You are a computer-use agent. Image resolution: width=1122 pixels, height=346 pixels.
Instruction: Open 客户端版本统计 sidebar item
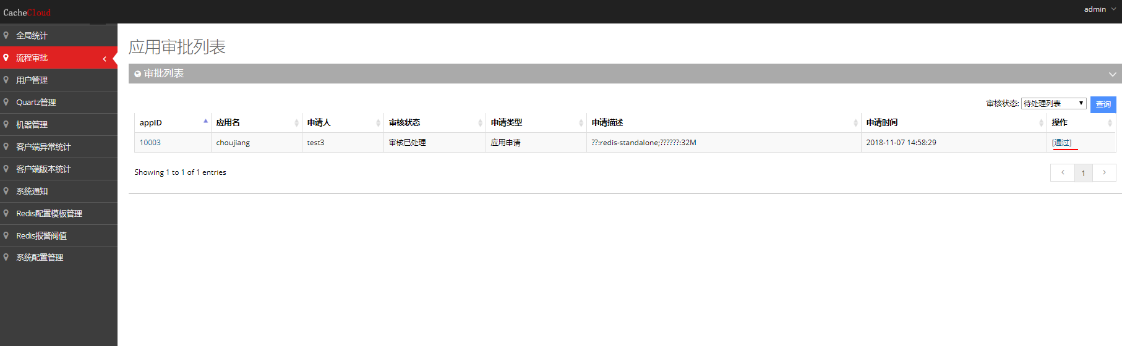point(59,169)
